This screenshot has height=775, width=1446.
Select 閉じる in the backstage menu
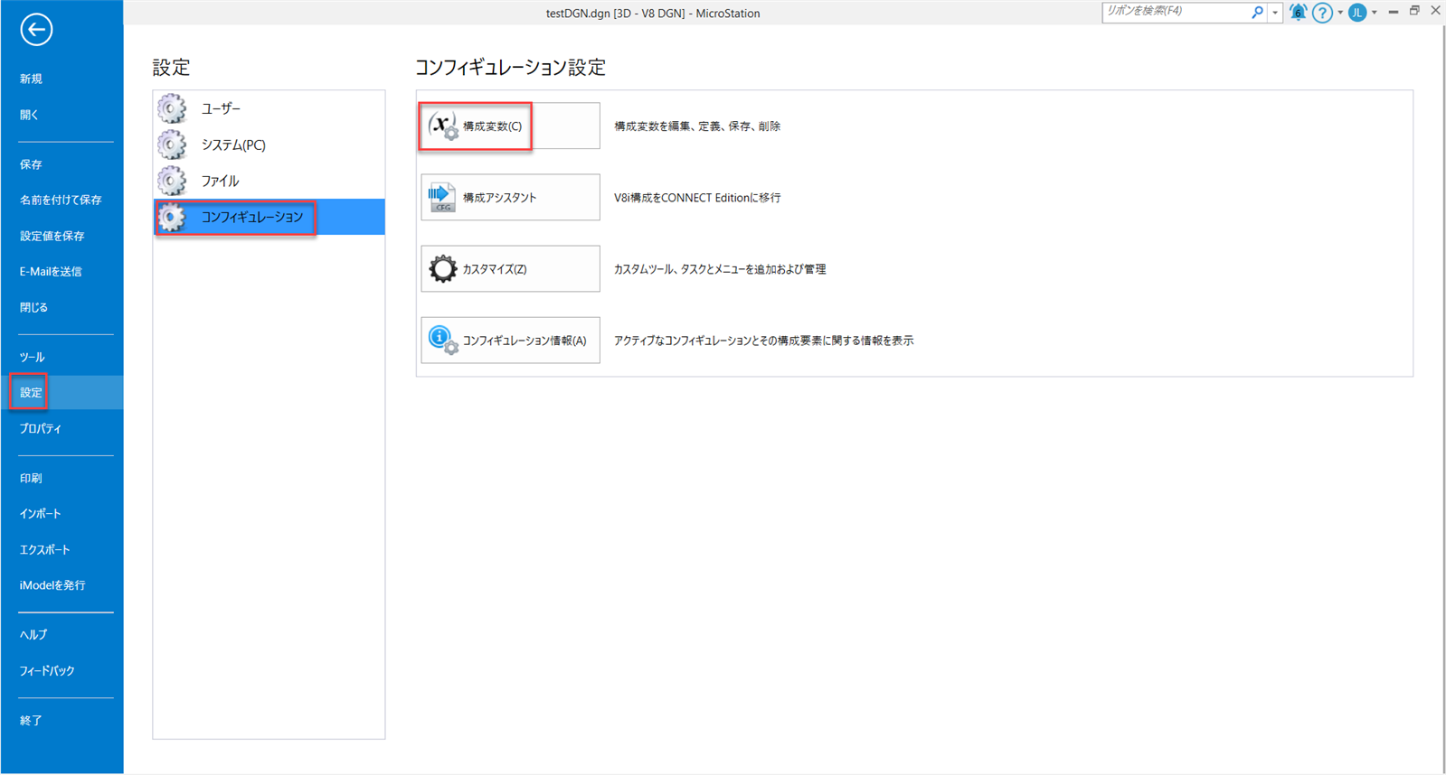click(62, 307)
